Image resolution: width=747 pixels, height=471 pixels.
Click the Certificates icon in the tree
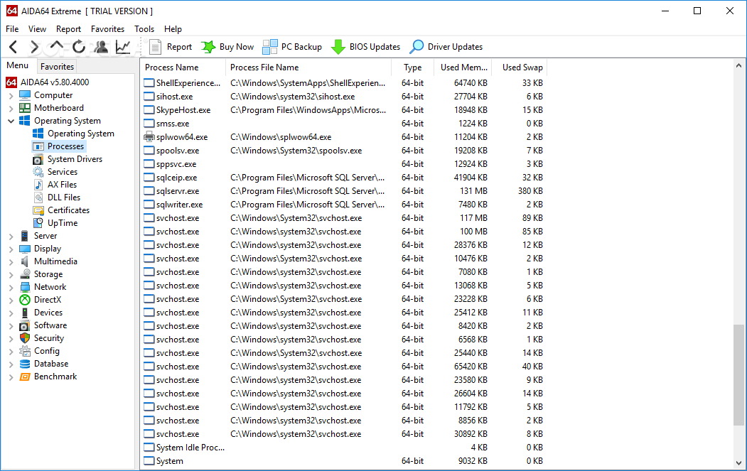click(38, 210)
